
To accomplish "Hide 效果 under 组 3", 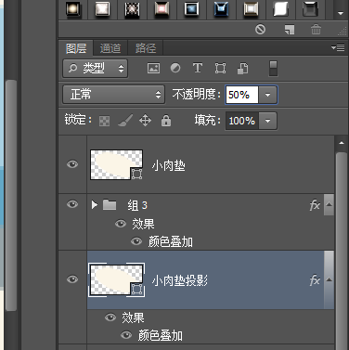I will point(121,224).
